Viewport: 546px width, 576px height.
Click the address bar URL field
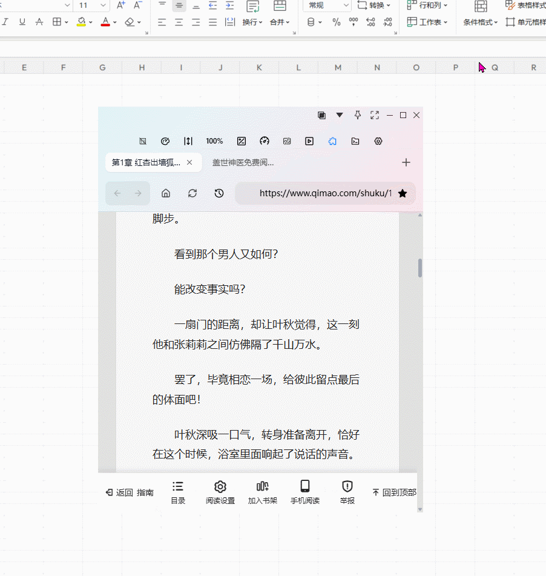coord(326,193)
